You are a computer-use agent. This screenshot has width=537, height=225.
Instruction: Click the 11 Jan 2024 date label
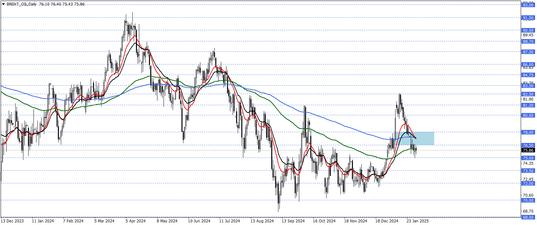(43, 221)
